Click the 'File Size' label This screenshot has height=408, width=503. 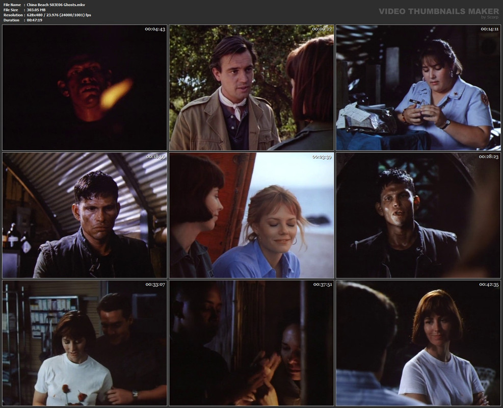coord(11,10)
